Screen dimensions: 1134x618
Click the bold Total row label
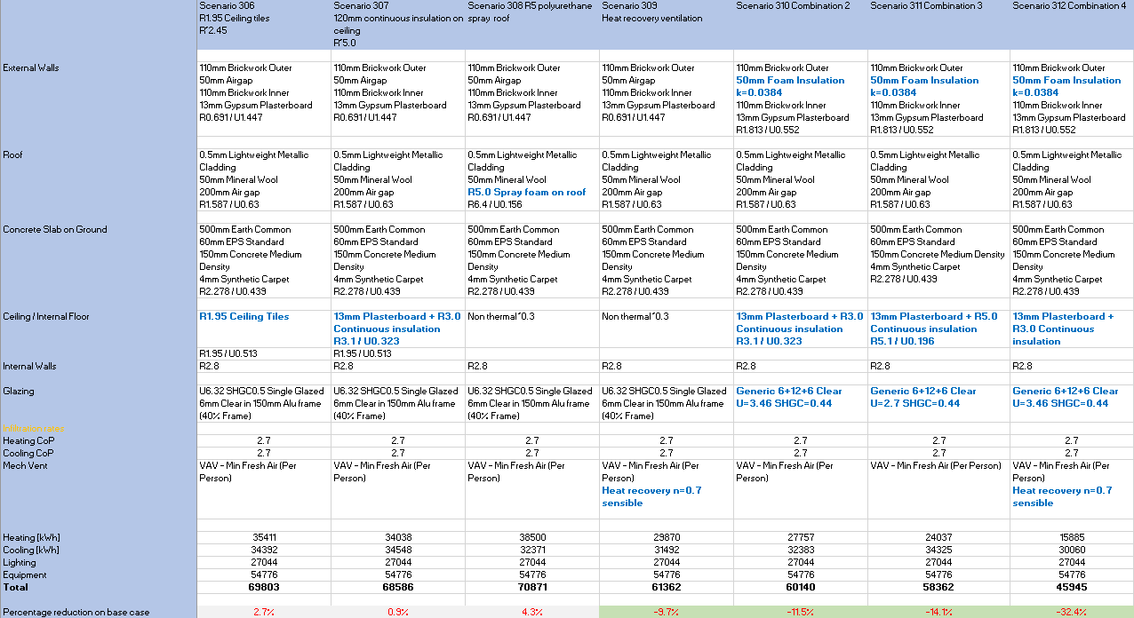16,587
